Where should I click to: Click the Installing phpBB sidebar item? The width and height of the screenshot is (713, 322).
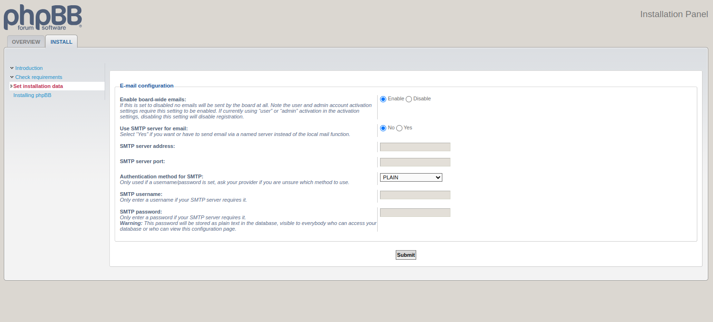point(32,95)
